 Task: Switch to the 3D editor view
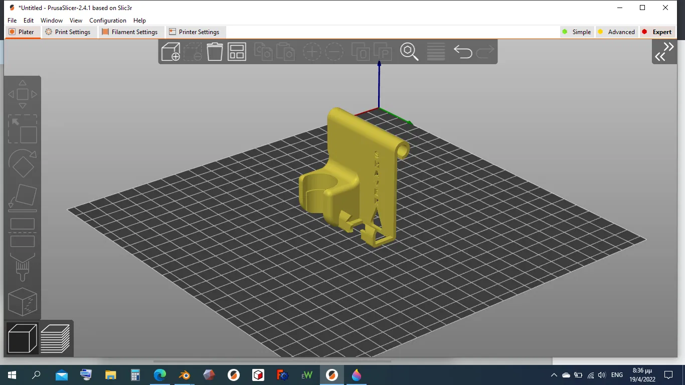(23, 338)
